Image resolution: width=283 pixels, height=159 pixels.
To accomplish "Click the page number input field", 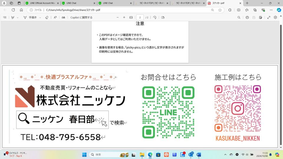I will 140,17.
